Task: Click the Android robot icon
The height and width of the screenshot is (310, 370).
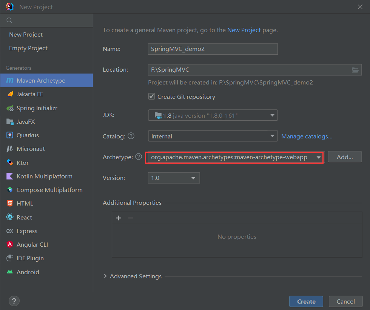Action: (x=10, y=272)
